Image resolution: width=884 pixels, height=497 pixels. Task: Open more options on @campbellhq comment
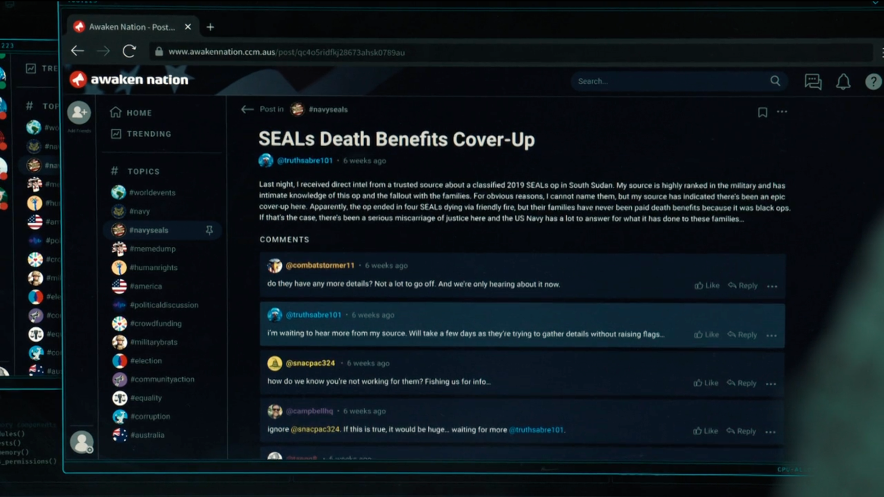coord(770,432)
